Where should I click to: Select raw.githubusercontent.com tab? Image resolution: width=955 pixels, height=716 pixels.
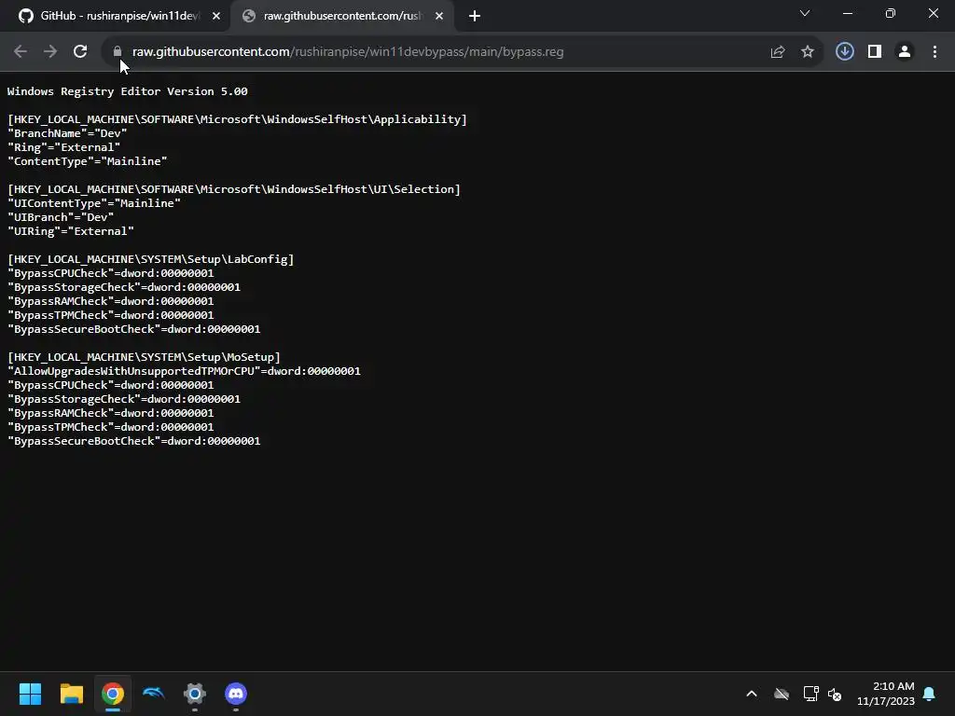coord(341,16)
